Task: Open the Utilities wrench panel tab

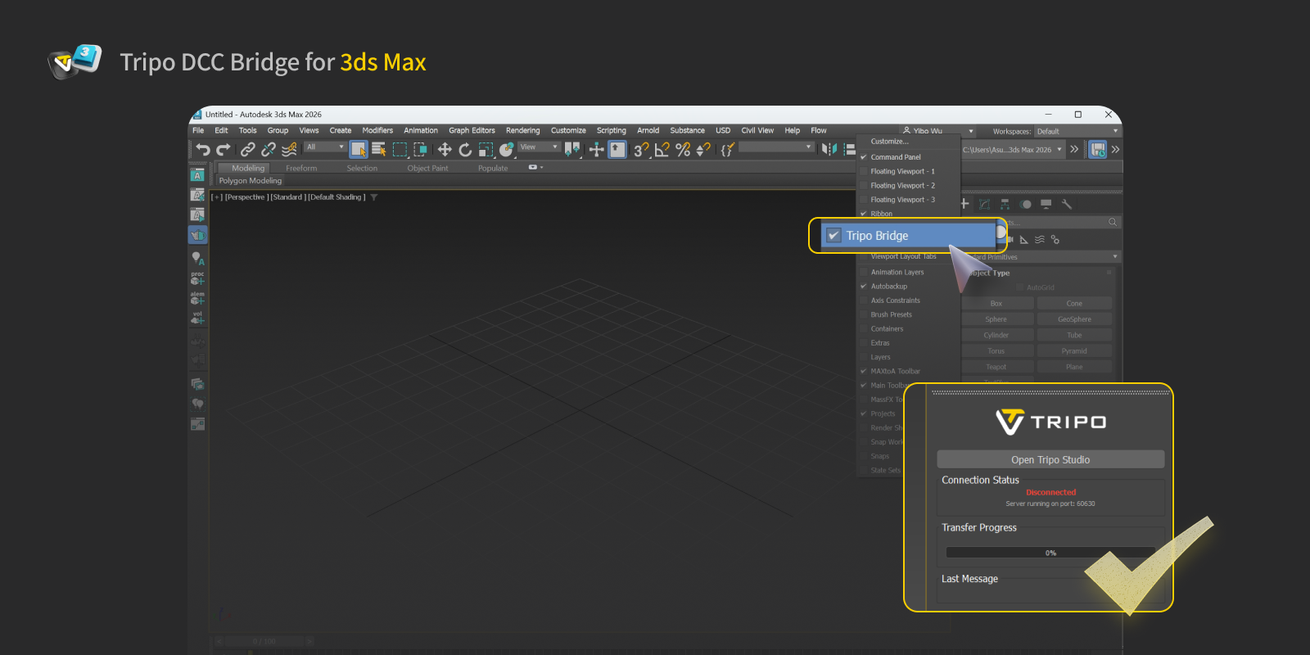Action: tap(1066, 204)
